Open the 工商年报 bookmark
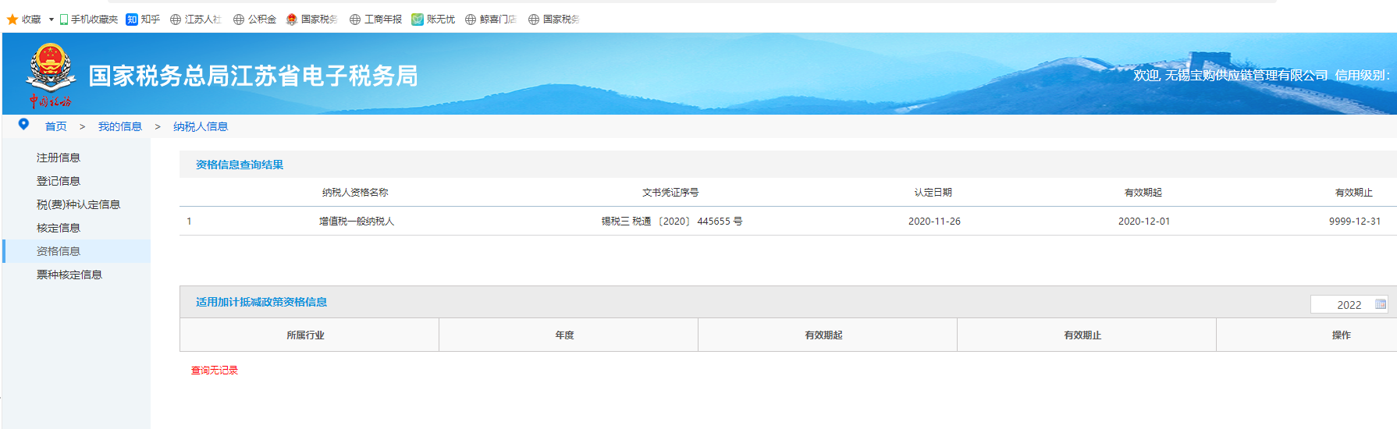 click(x=375, y=19)
